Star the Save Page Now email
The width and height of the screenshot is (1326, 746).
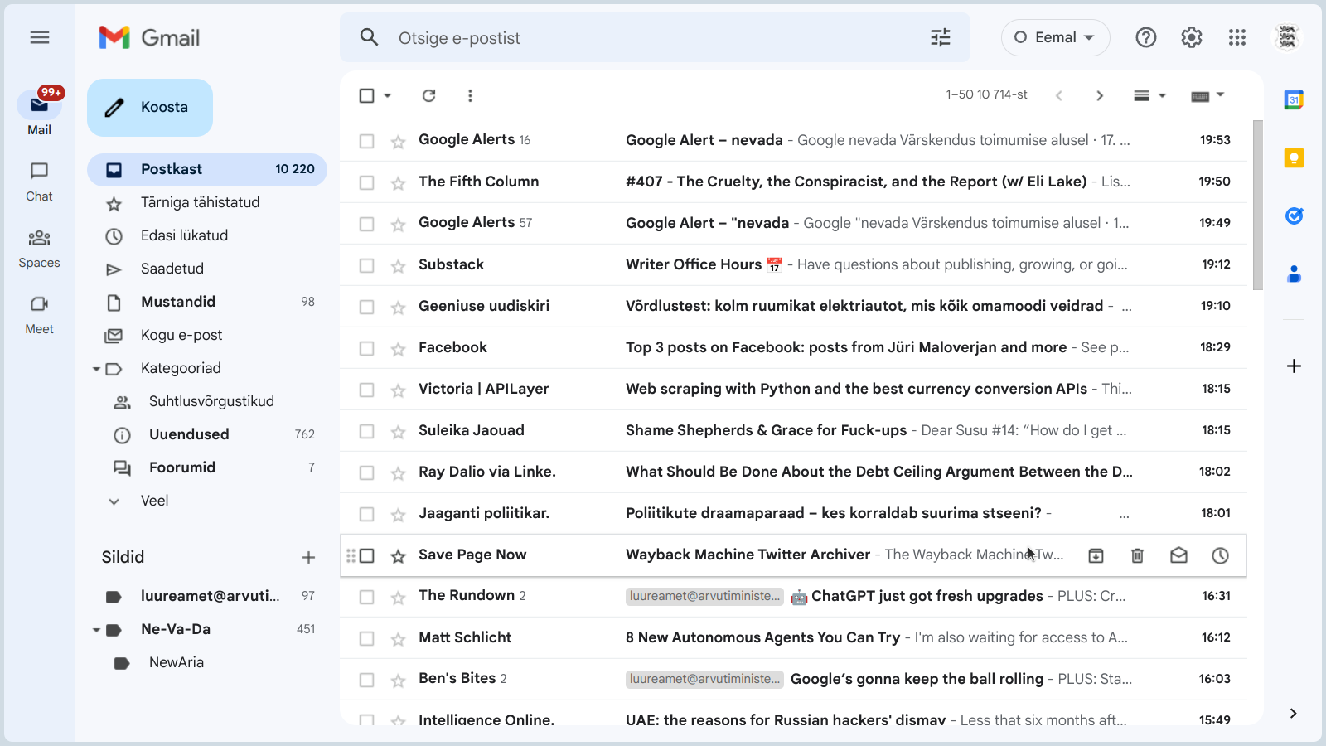click(x=399, y=556)
